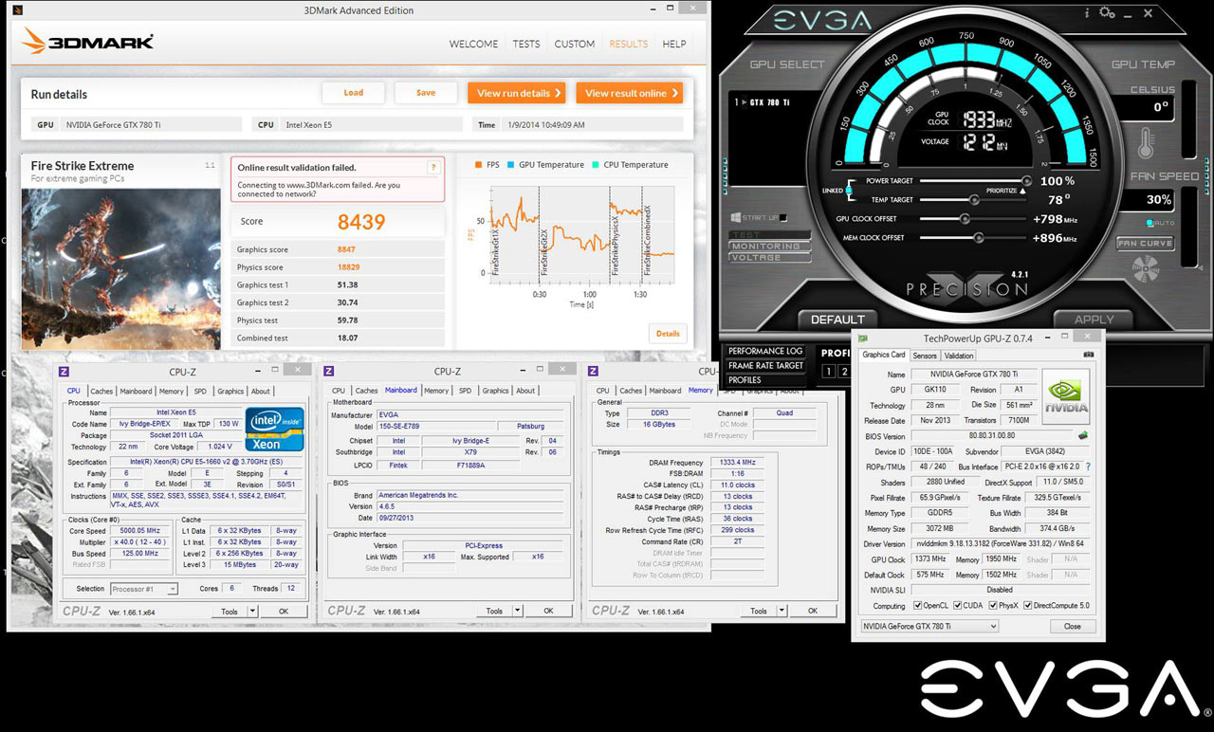
Task: Click the 3DMark logo
Action: coord(85,42)
